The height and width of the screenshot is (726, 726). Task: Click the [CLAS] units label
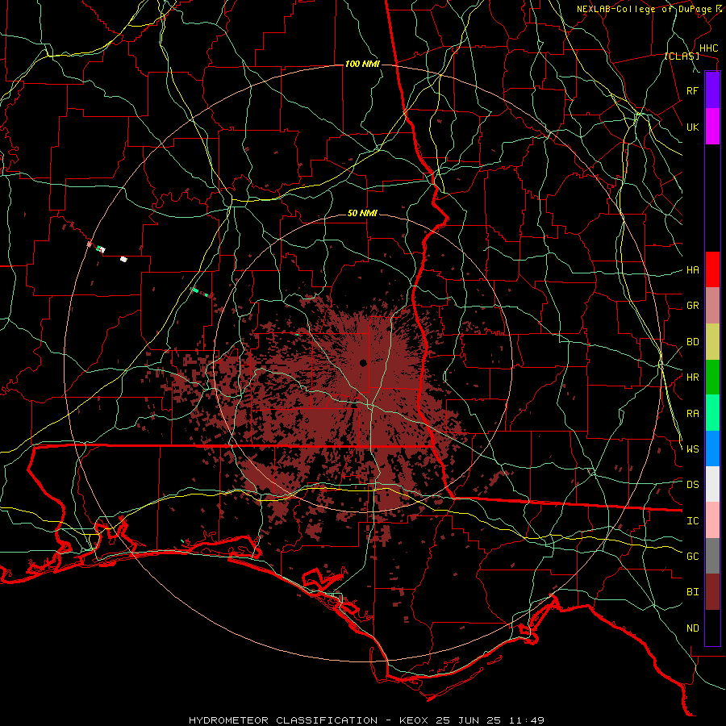[x=682, y=56]
